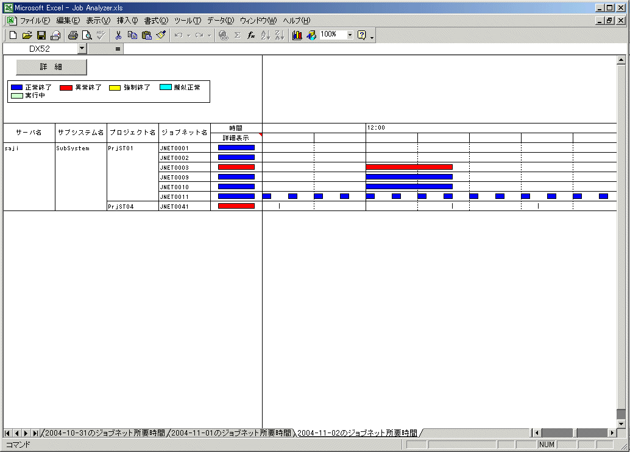Click the vertical scrollbar down arrow
The width and height of the screenshot is (630, 452).
(x=621, y=423)
